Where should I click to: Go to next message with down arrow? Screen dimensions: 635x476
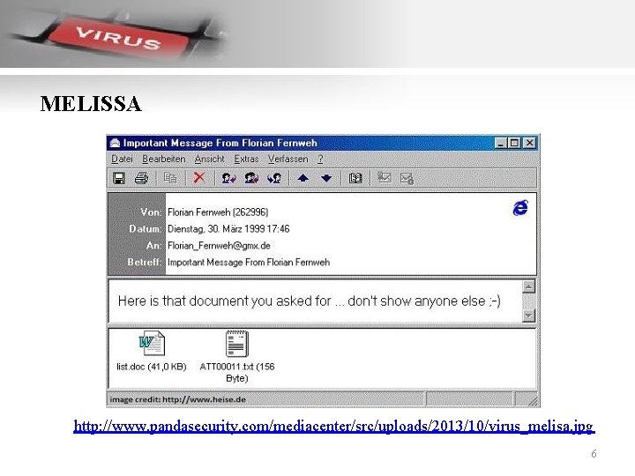[326, 178]
